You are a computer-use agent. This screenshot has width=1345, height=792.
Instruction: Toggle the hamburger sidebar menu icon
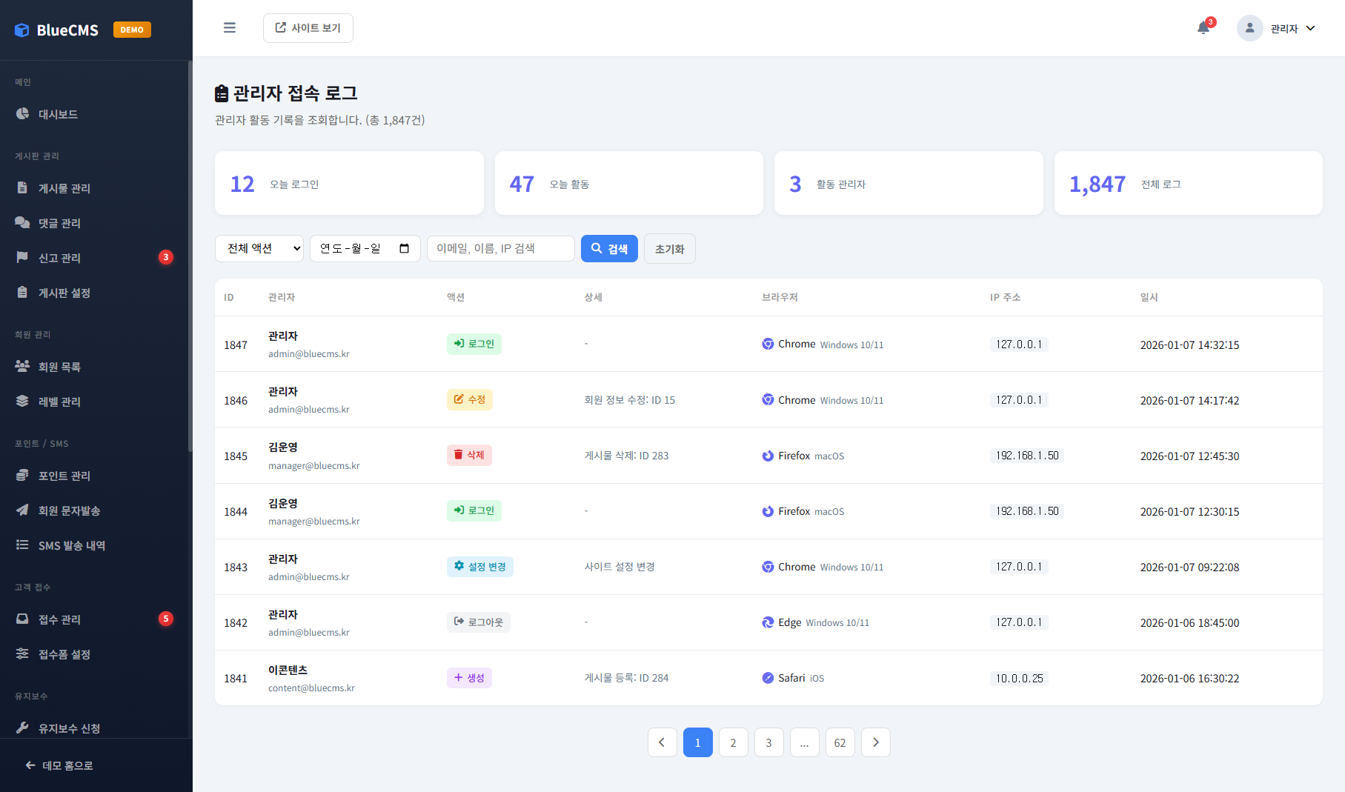[230, 28]
